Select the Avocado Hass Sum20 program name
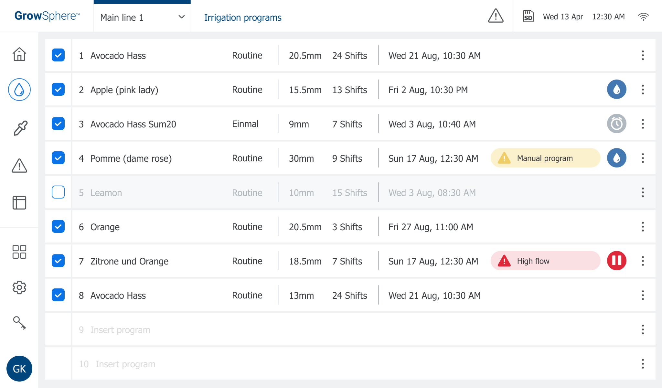 coord(133,124)
